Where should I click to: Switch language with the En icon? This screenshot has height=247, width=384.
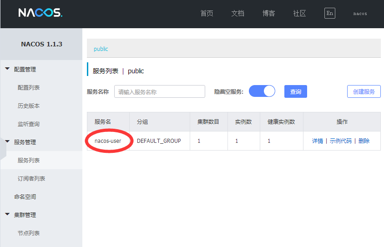[x=330, y=13]
